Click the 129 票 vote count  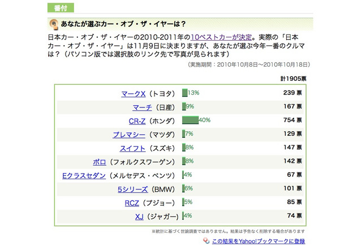pos(292,134)
